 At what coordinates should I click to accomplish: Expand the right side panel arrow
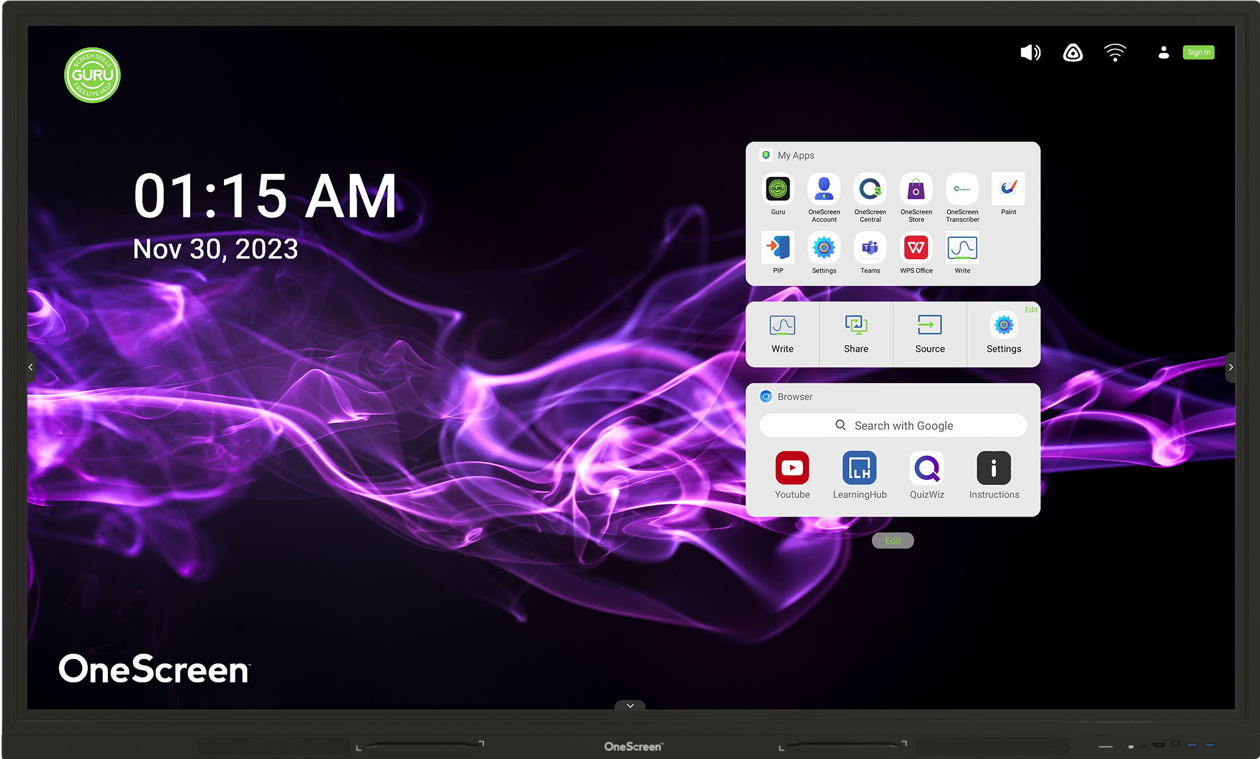pyautogui.click(x=1230, y=367)
